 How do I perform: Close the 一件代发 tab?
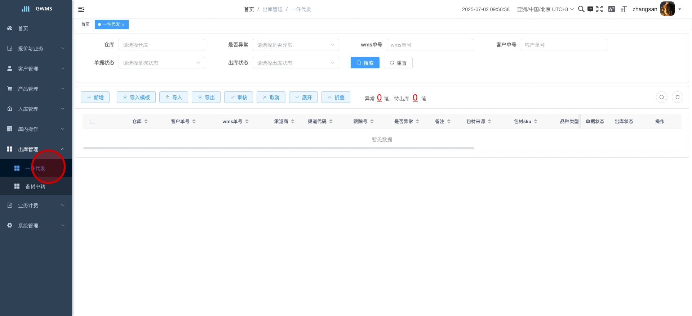pos(123,25)
